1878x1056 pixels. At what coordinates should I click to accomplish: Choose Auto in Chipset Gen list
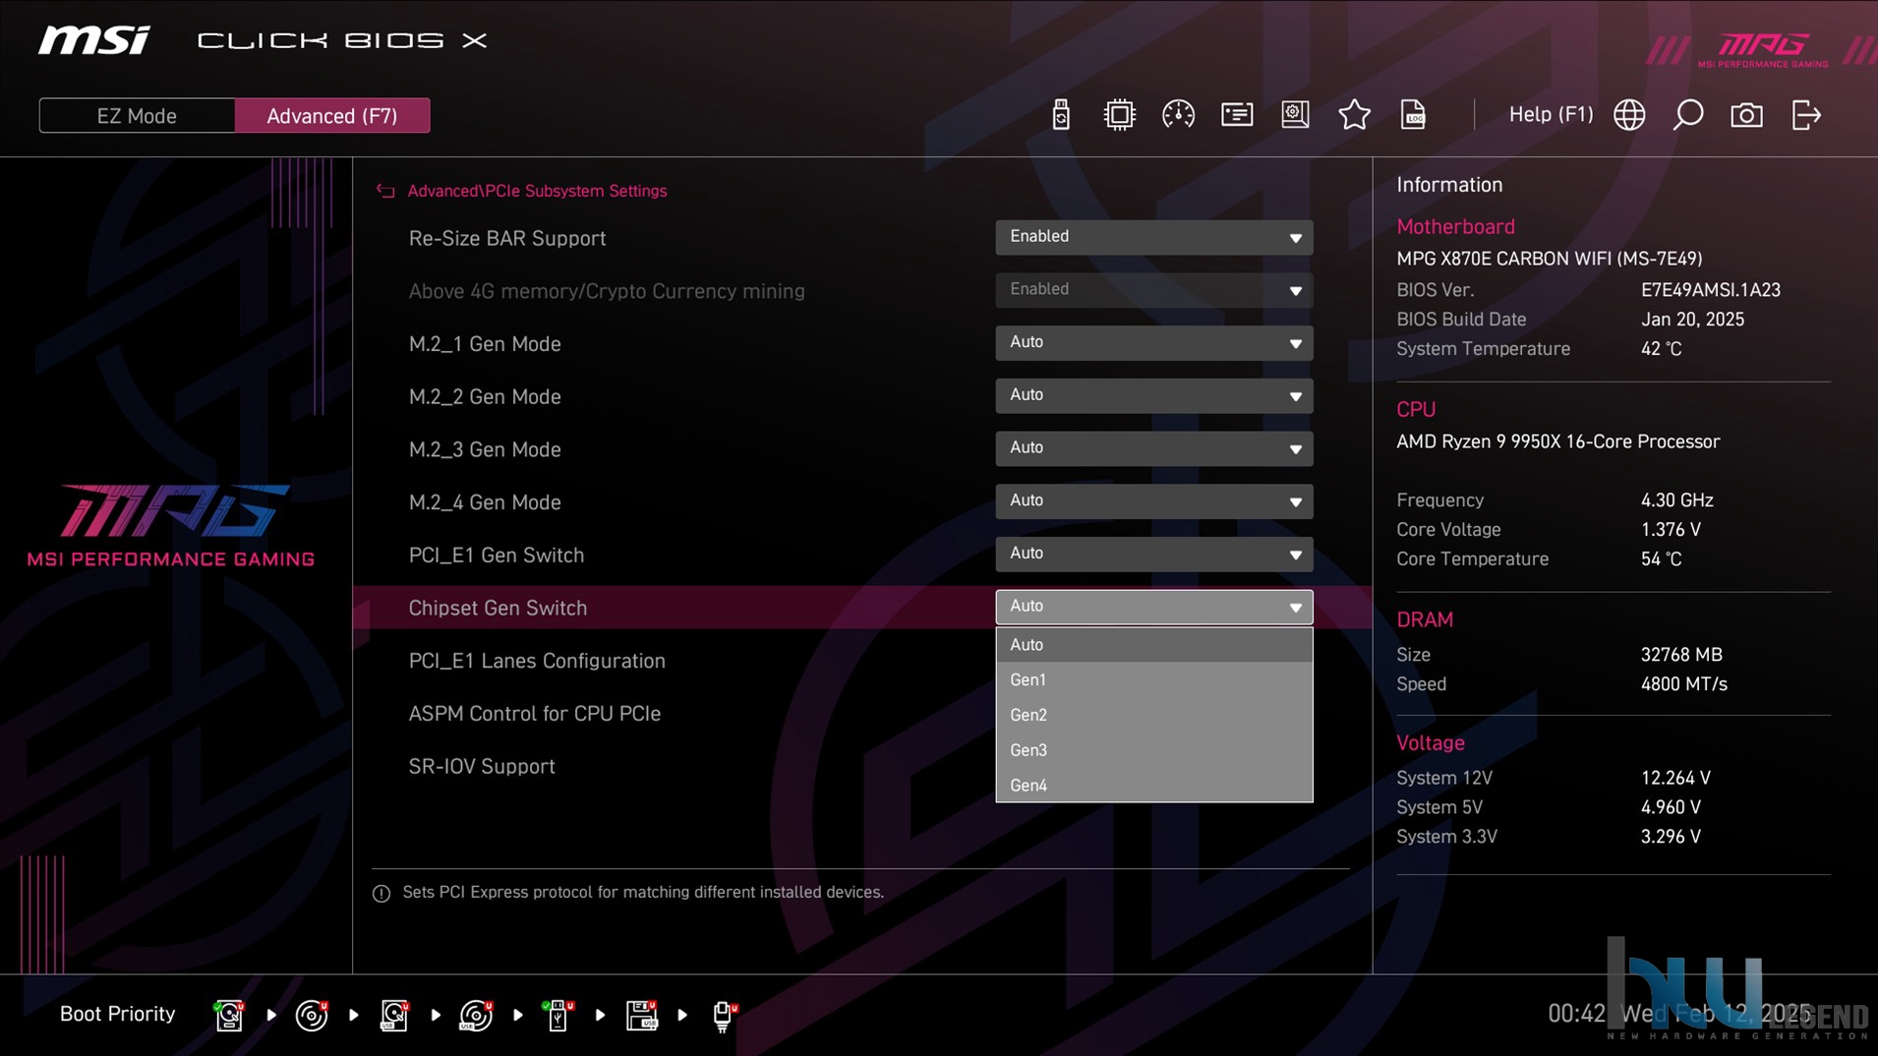tap(1153, 645)
